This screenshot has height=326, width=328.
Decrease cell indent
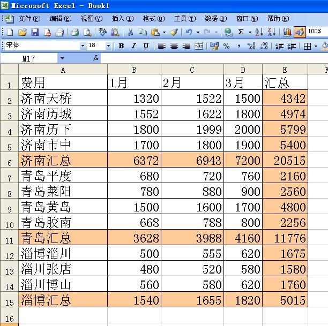coord(279,46)
